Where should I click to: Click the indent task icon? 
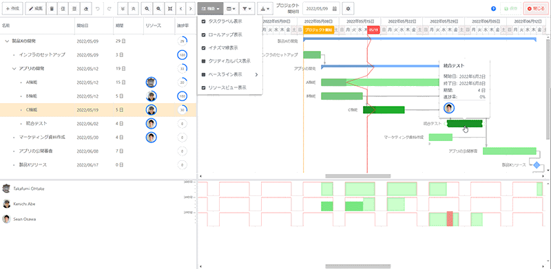74,8
